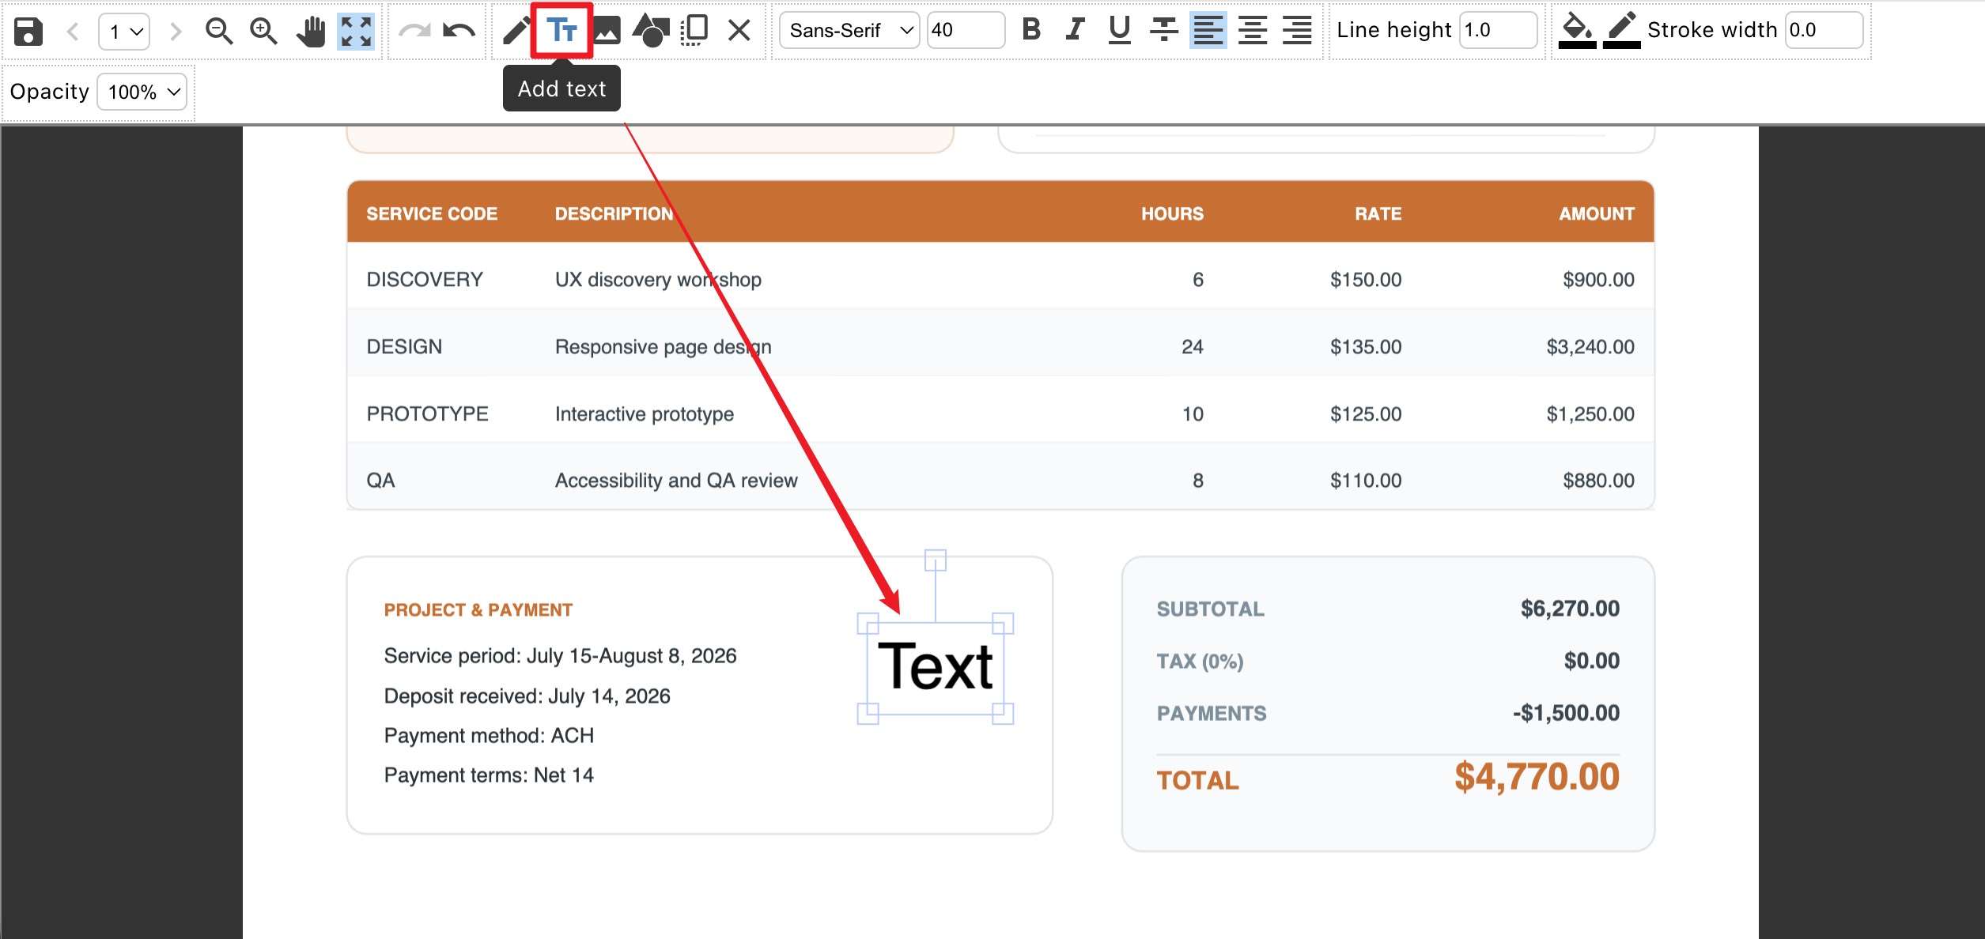Open the Sans-Serif font dropdown
Screen dimensions: 1985x939
(849, 30)
